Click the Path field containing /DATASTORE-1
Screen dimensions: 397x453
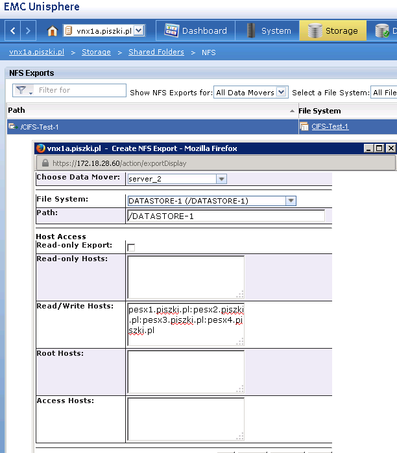coord(226,216)
